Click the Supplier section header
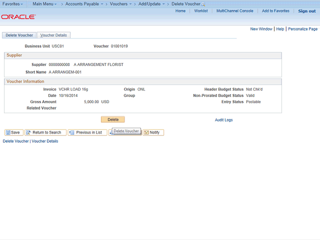This screenshot has width=320, height=240. [143, 55]
